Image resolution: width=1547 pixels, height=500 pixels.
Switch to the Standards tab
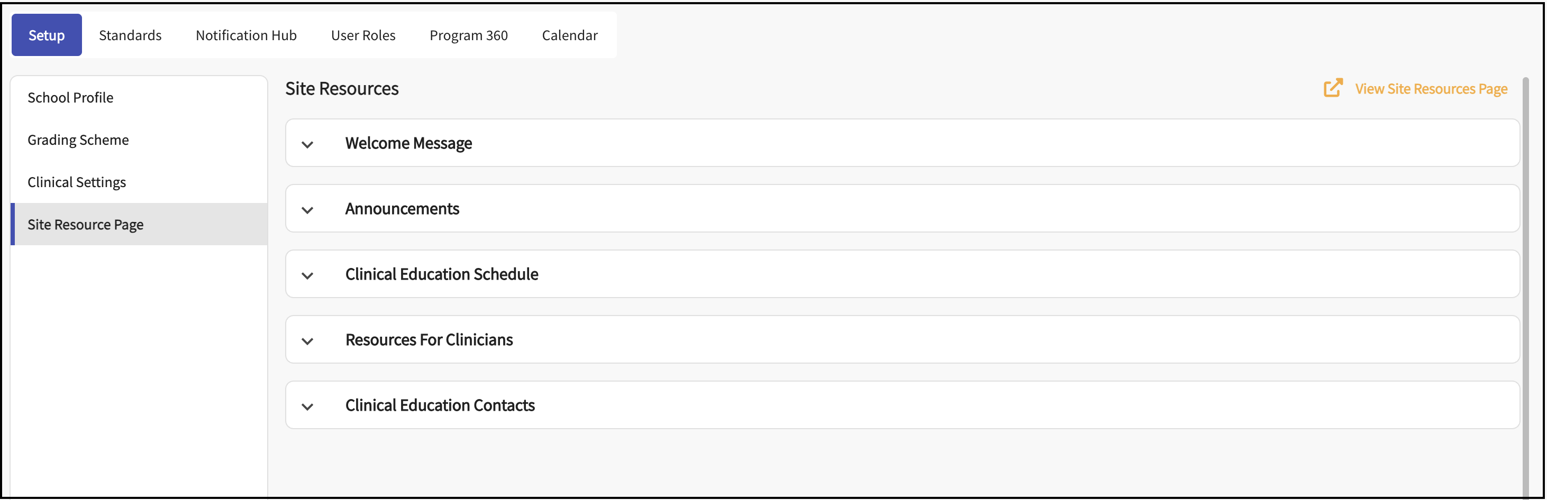coord(130,35)
